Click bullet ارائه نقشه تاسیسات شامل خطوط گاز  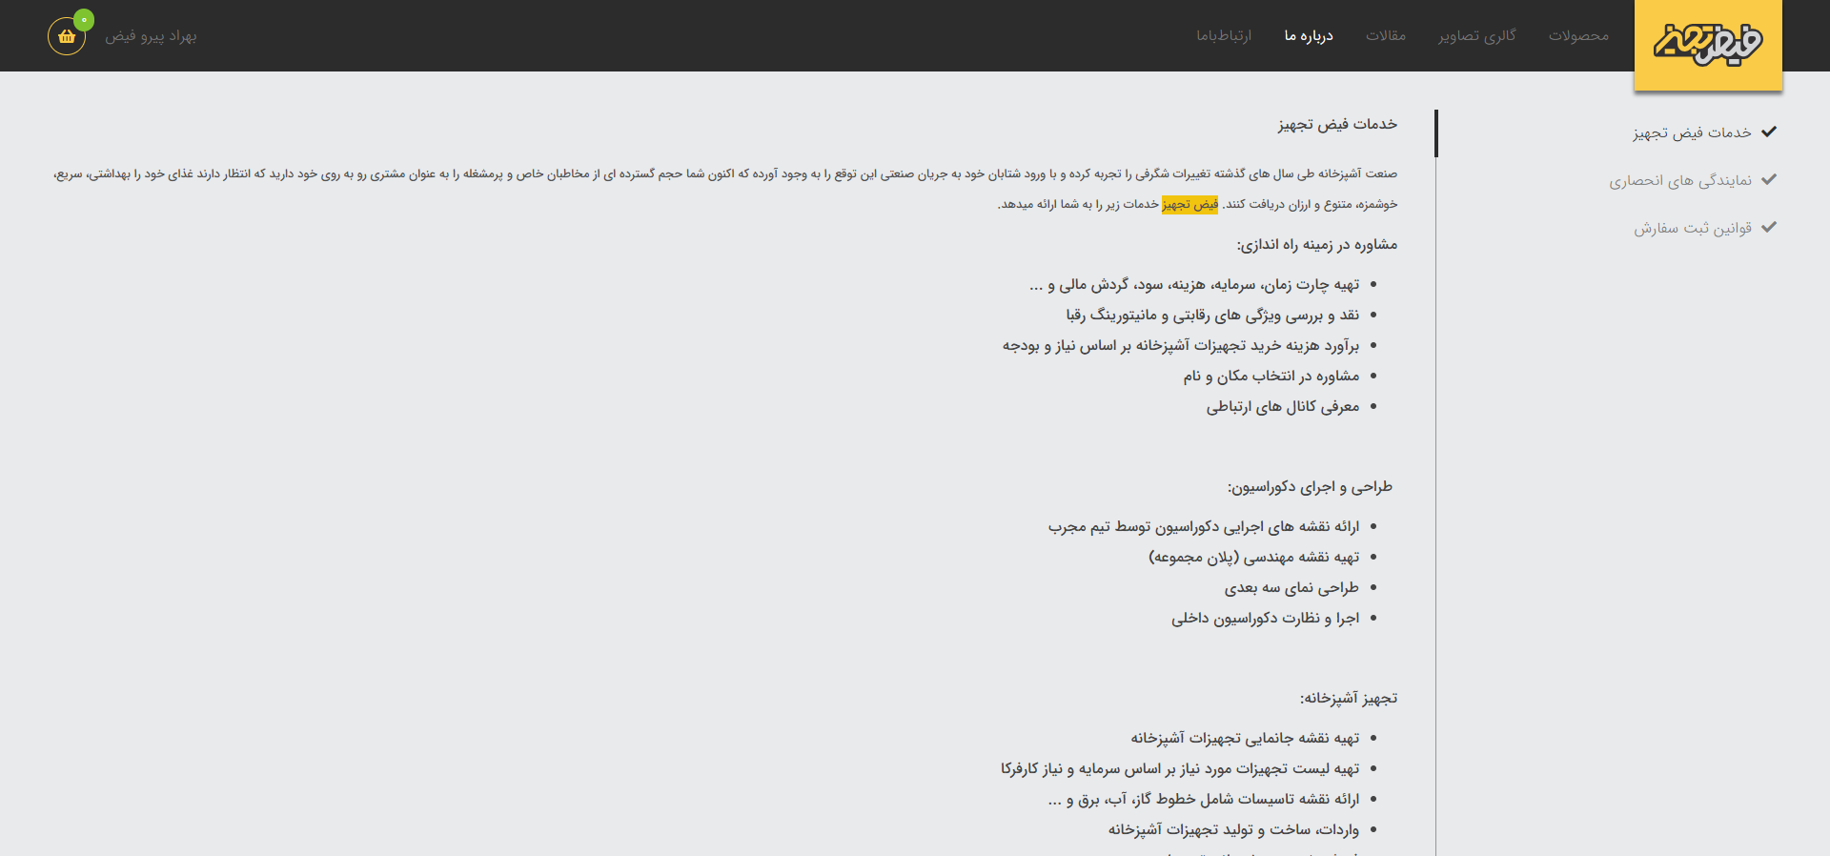[x=1204, y=800]
